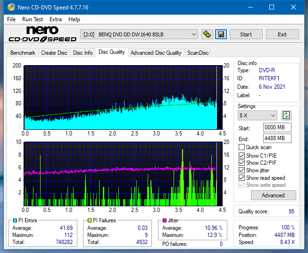Click the magenta Jitter legend swatch
The height and width of the screenshot is (253, 308).
click(x=165, y=220)
